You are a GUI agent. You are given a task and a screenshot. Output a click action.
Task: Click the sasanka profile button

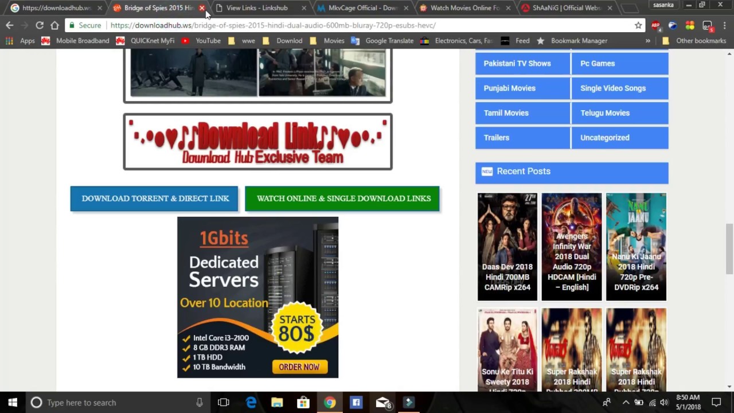(663, 5)
